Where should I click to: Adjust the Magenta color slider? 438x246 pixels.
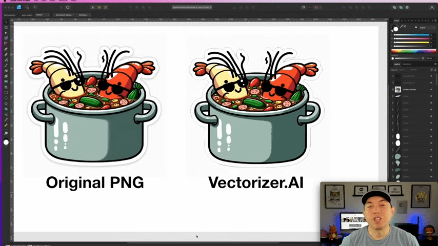tap(411, 38)
